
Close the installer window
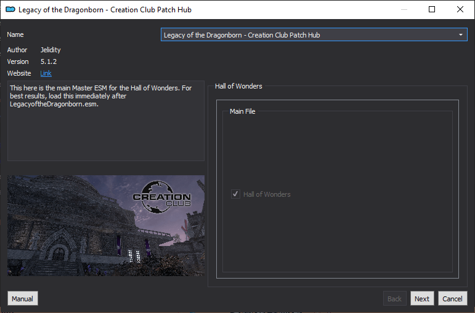pos(460,9)
